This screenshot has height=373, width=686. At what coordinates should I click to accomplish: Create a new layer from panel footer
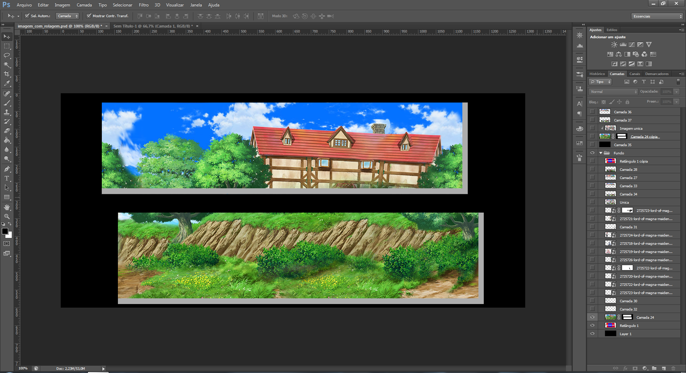pyautogui.click(x=664, y=368)
